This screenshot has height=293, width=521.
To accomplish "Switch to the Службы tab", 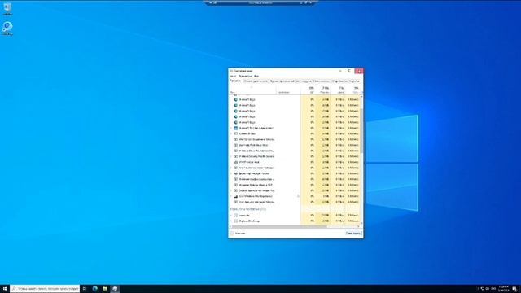I will click(x=355, y=81).
